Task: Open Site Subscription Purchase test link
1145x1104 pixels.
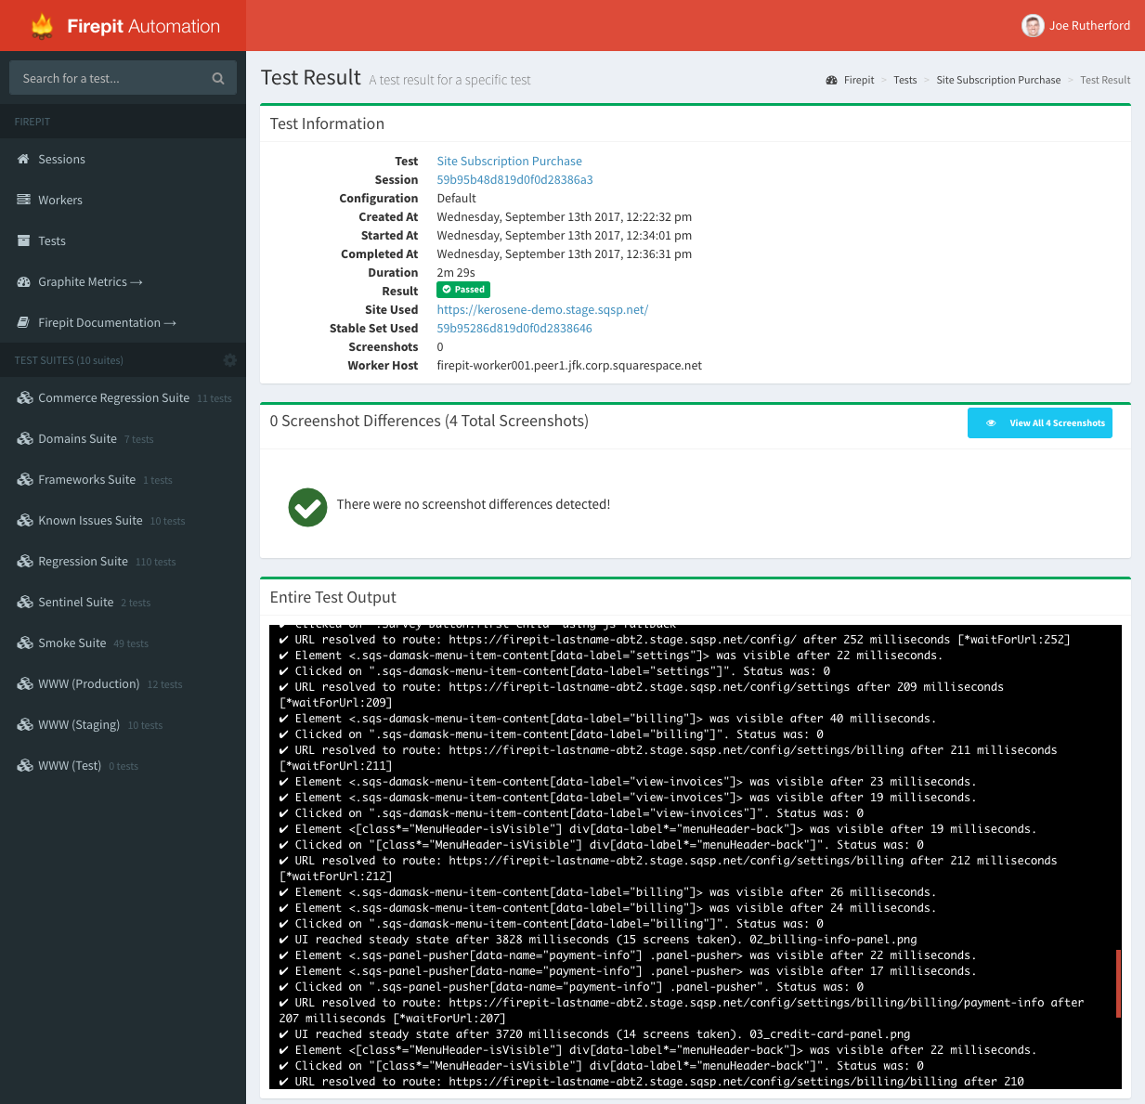Action: pos(509,162)
